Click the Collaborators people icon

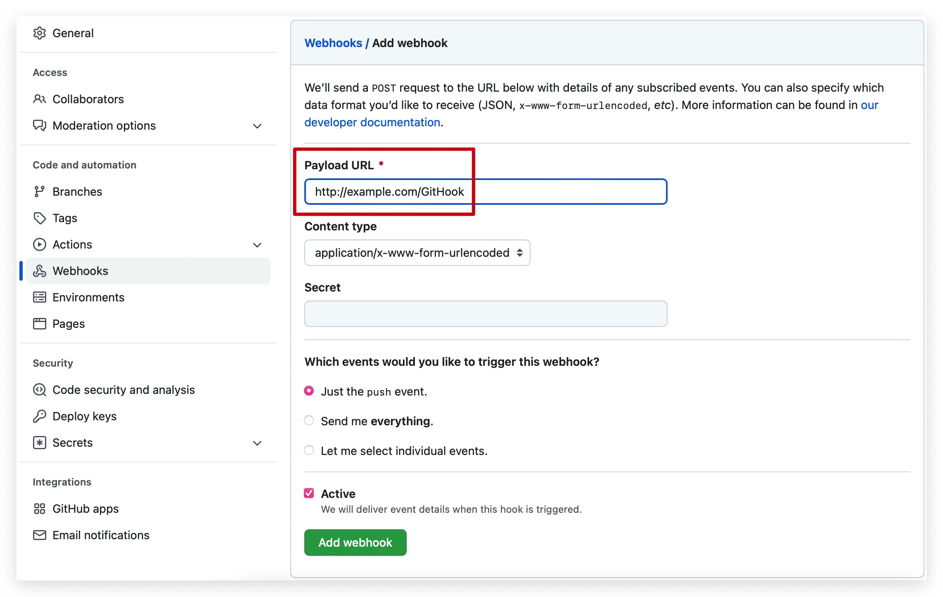point(40,99)
